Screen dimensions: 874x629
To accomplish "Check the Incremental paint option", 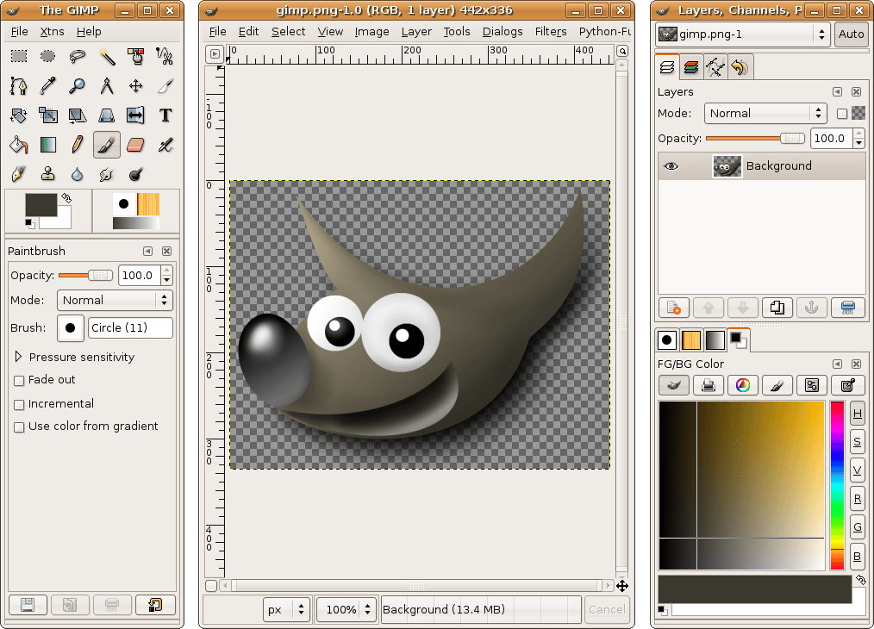I will click(x=18, y=403).
